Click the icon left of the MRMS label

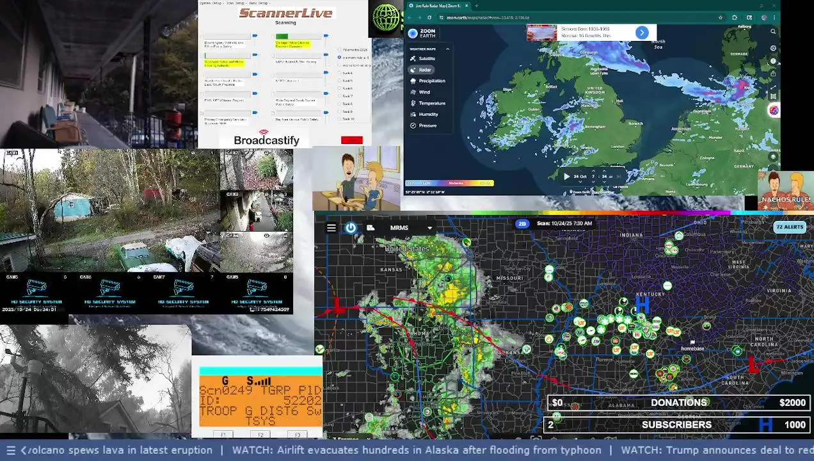371,227
